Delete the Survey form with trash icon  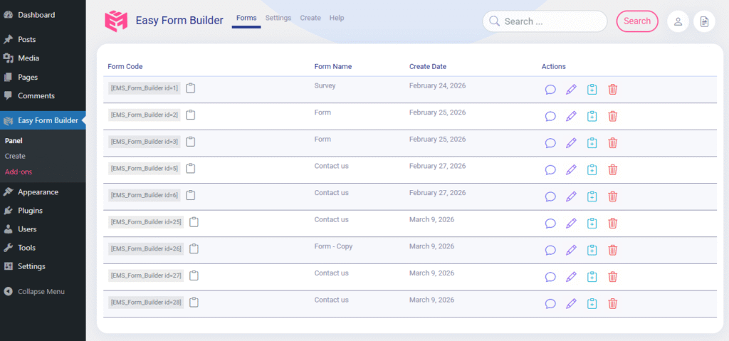click(612, 89)
